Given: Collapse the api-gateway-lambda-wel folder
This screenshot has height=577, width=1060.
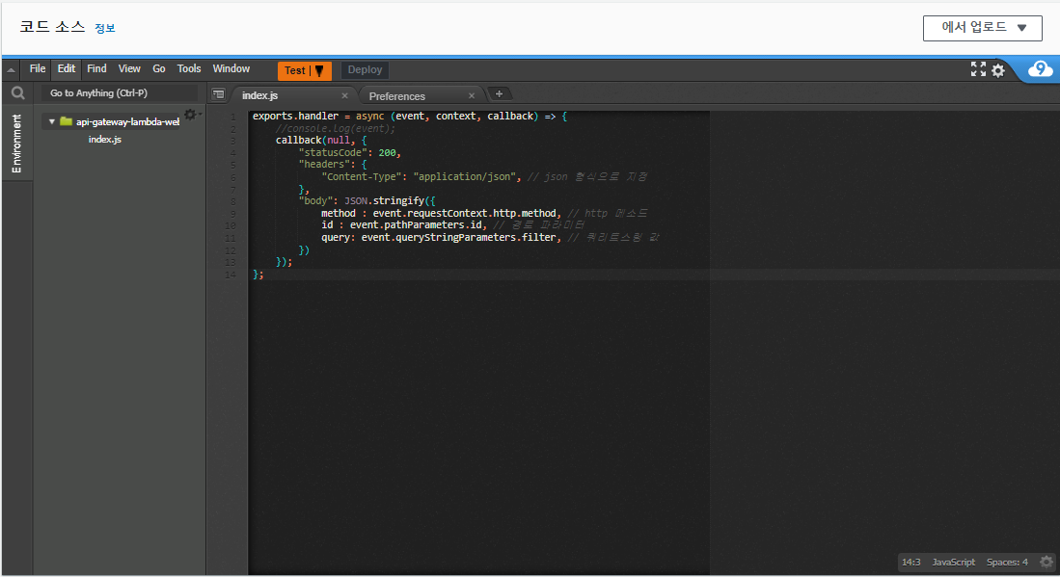Looking at the screenshot, I should (52, 121).
